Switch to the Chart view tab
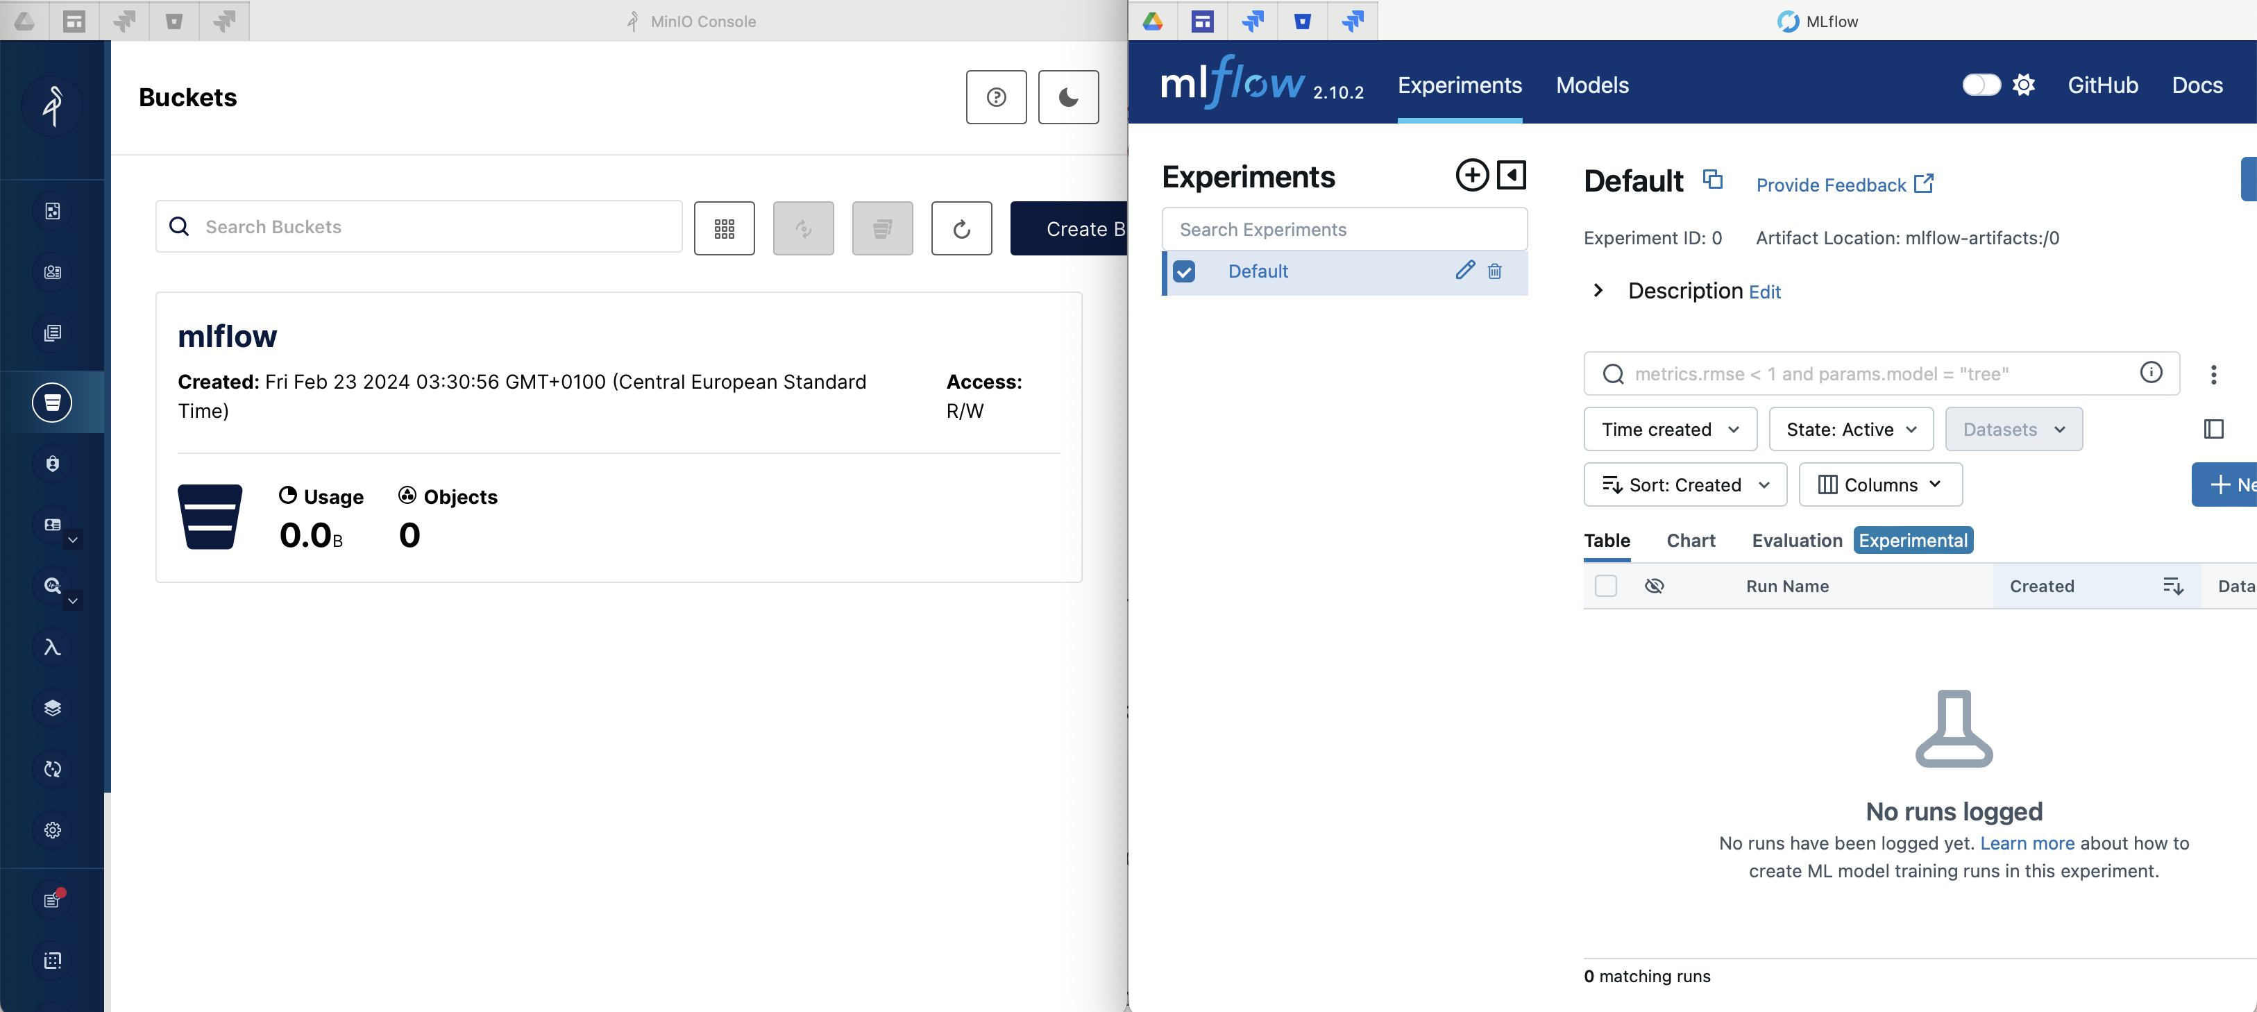2257x1012 pixels. [1690, 540]
